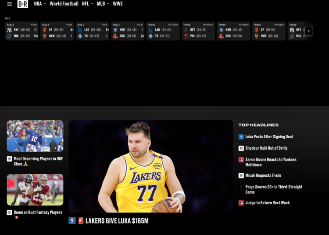The height and width of the screenshot is (235, 329).
Task: Click NFL icon beside Micah Requests Trade
Action: pos(241,175)
